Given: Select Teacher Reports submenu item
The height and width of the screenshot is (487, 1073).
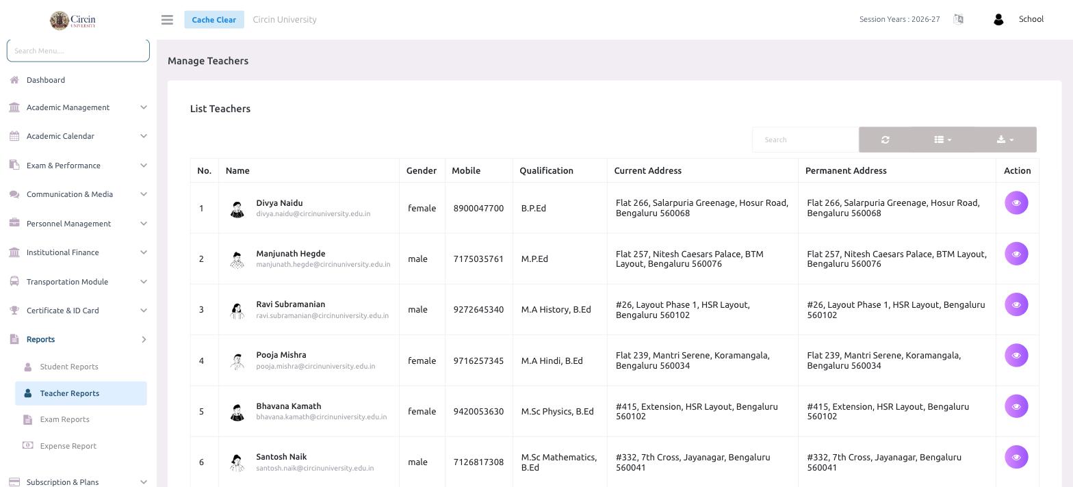Looking at the screenshot, I should point(81,393).
